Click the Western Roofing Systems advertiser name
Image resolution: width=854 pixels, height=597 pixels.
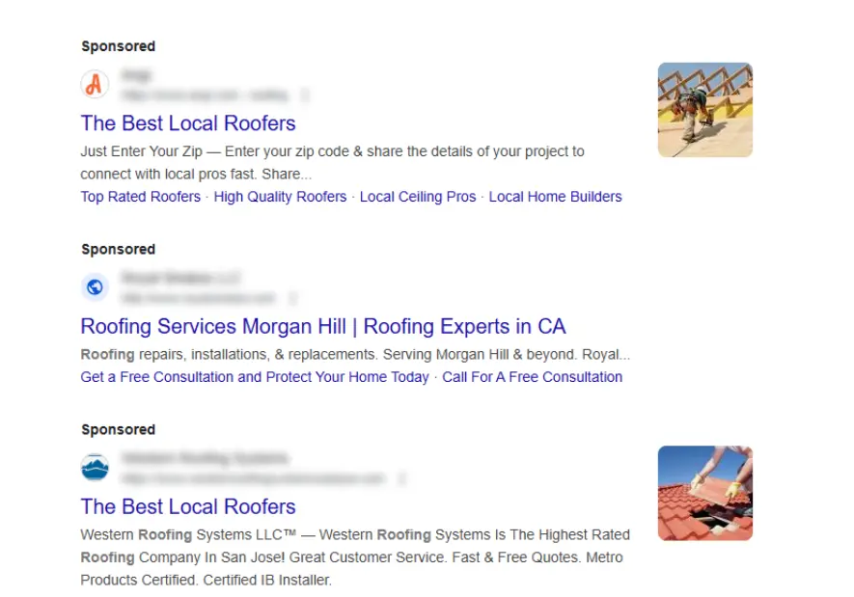pos(205,458)
